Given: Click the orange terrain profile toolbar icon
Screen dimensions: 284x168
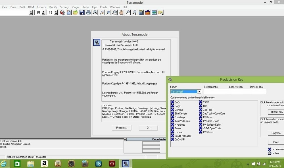Looking at the screenshot, I should pos(147,13).
